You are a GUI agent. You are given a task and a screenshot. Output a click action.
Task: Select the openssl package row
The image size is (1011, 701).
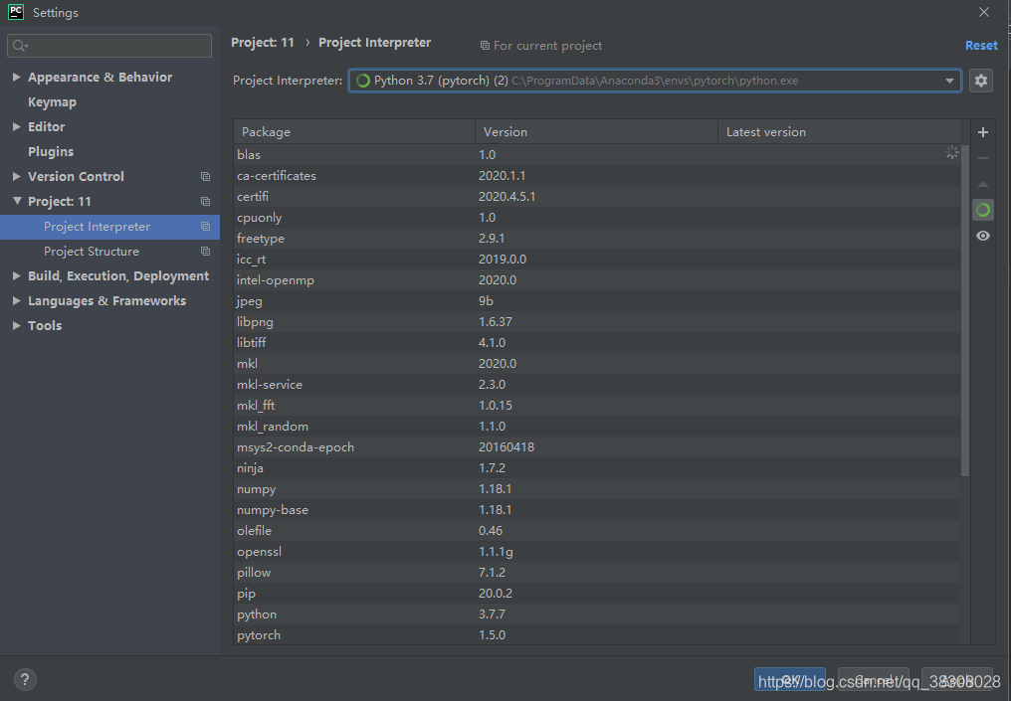click(597, 552)
